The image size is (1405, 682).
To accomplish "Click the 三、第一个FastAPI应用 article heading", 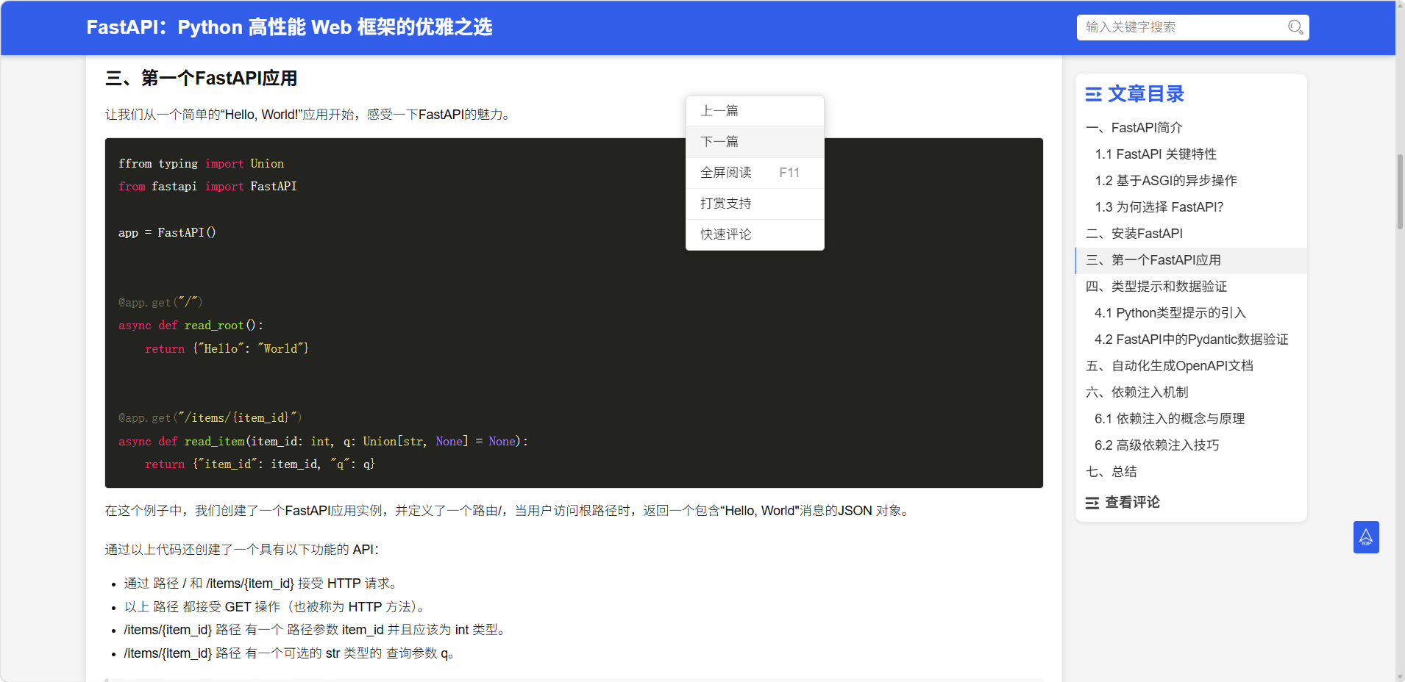I will coord(202,78).
